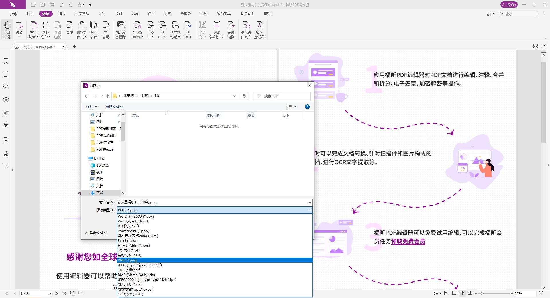The image size is (550, 298).
Task: Create a new folder with 新建文件夹
Action: coord(114,106)
